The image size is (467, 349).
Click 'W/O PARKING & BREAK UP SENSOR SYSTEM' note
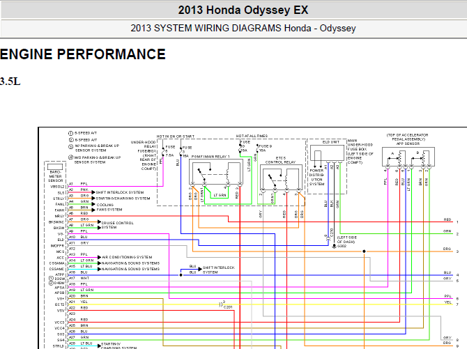click(98, 160)
